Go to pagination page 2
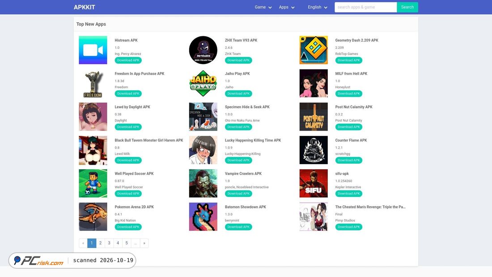 (x=100, y=243)
